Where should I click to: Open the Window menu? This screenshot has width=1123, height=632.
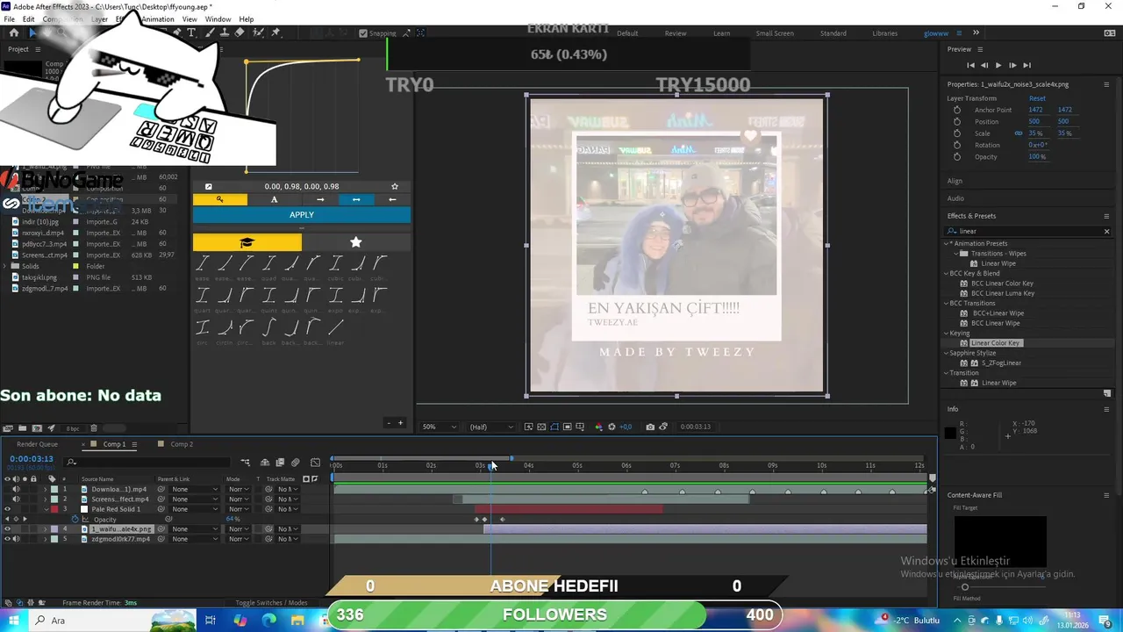(x=218, y=19)
